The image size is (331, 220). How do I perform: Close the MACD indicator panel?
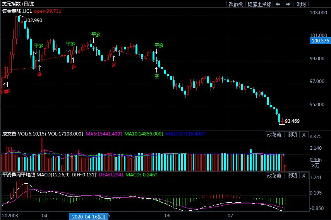coord(304,176)
